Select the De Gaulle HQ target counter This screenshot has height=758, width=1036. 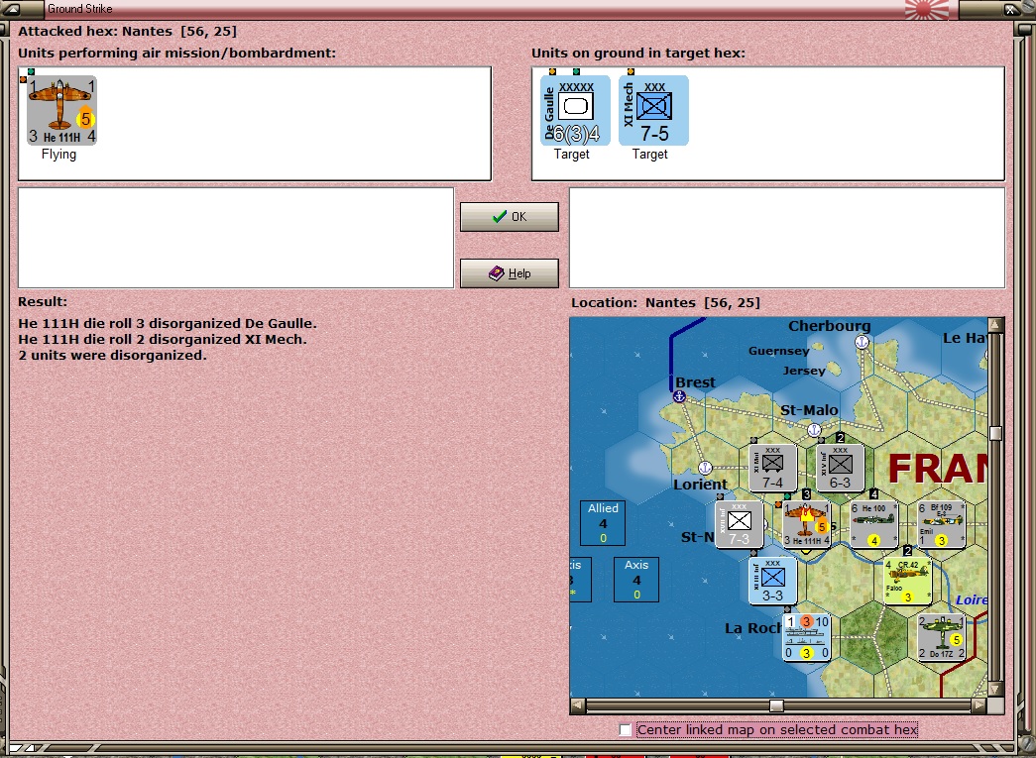pyautogui.click(x=575, y=110)
